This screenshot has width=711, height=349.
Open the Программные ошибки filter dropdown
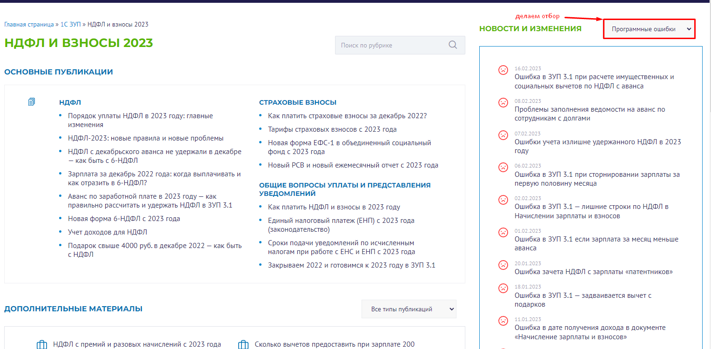point(649,29)
